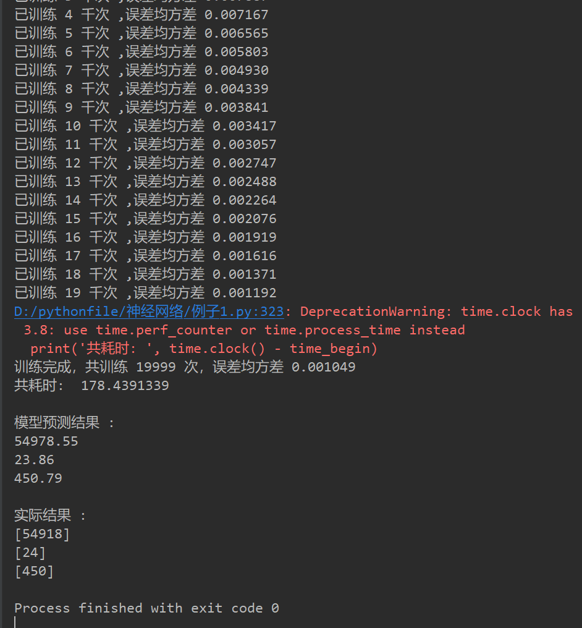582x628 pixels.
Task: Click the 模型预测结果 heading line
Action: click(x=64, y=423)
